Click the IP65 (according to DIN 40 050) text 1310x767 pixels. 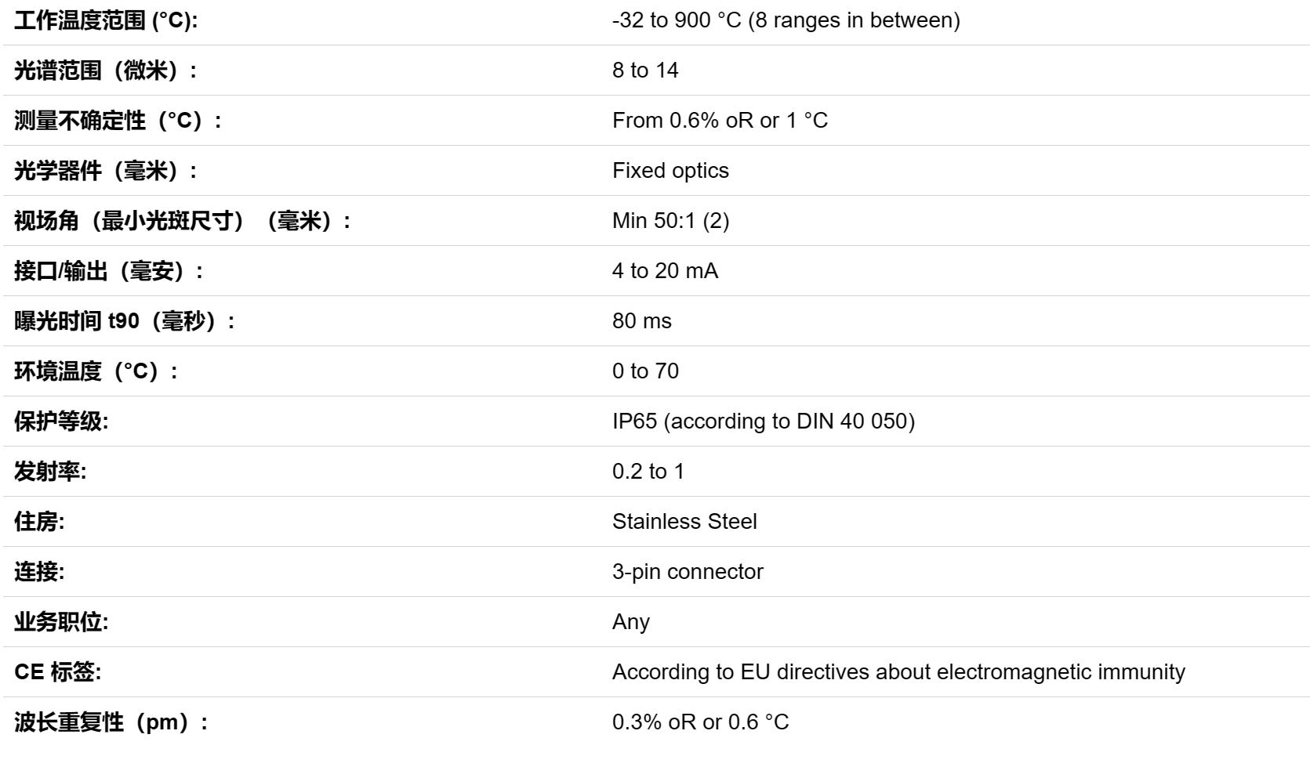click(x=763, y=421)
